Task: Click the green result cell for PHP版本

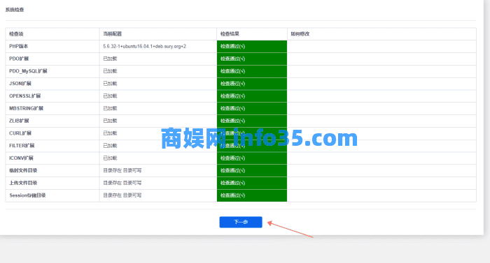Action: pyautogui.click(x=252, y=47)
